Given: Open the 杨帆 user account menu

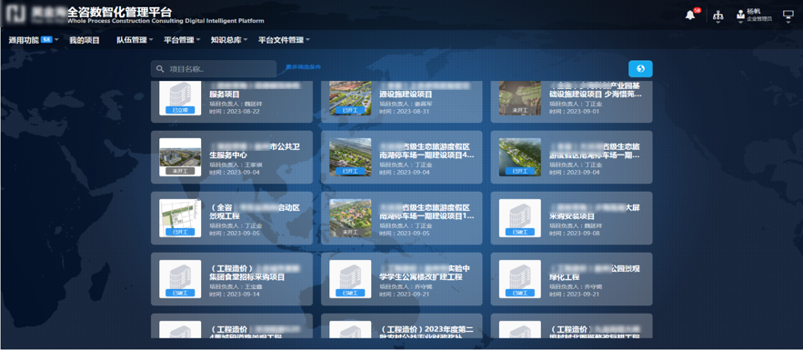Looking at the screenshot, I should point(754,15).
